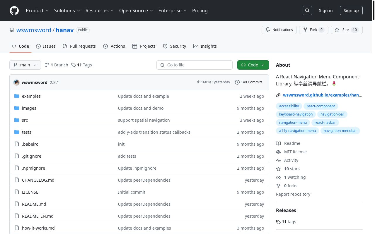This screenshot has height=234, width=375.
Task: Click the commit history clock icon
Action: (237, 82)
